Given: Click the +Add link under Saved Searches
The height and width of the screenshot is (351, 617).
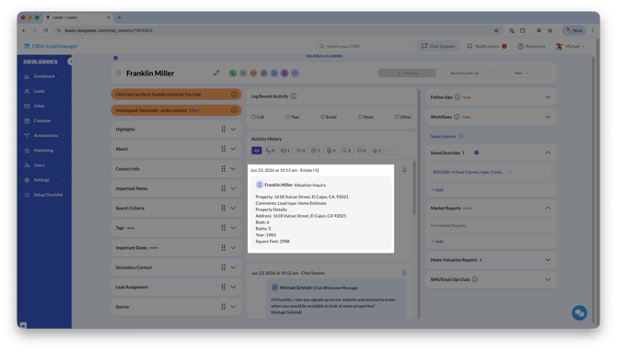Looking at the screenshot, I should [437, 189].
